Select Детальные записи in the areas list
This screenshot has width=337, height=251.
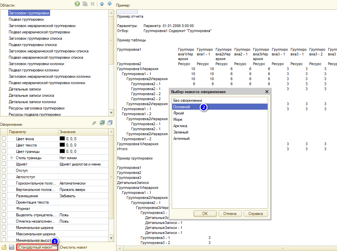tap(25, 89)
